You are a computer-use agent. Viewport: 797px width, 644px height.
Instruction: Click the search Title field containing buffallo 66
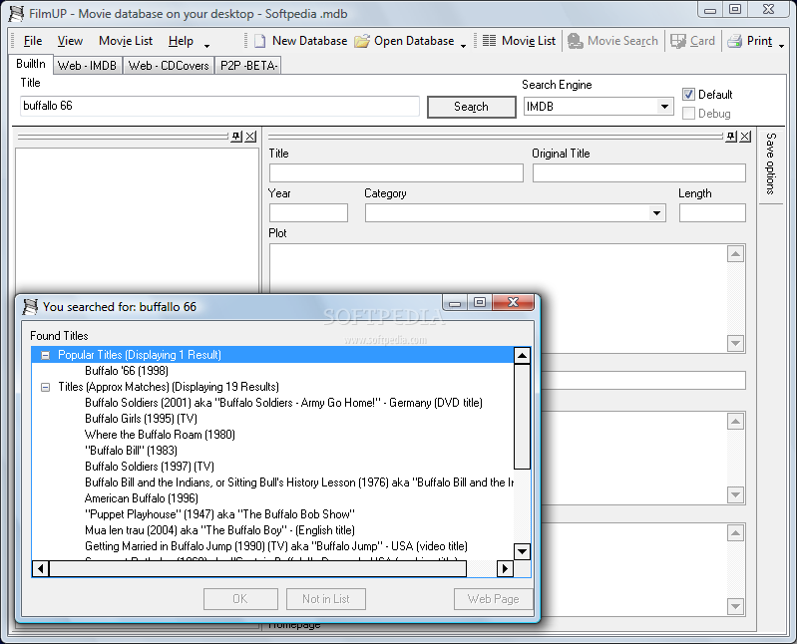[219, 106]
